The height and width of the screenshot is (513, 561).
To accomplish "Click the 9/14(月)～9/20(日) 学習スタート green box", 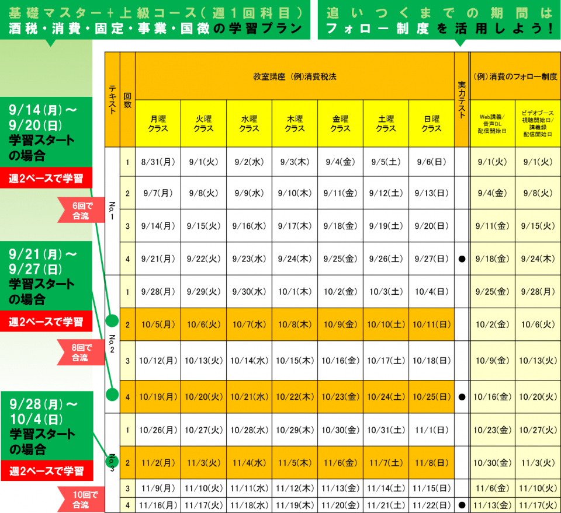I will point(46,133).
